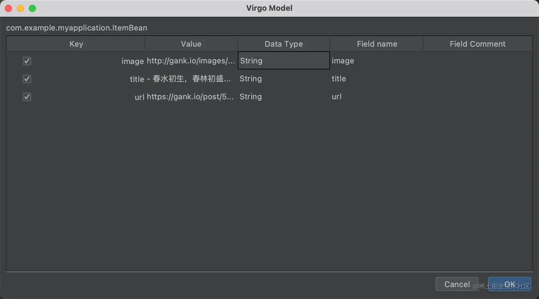Cancel the Virgo Model dialog
Viewport: 539px width, 299px height.
pyautogui.click(x=457, y=284)
